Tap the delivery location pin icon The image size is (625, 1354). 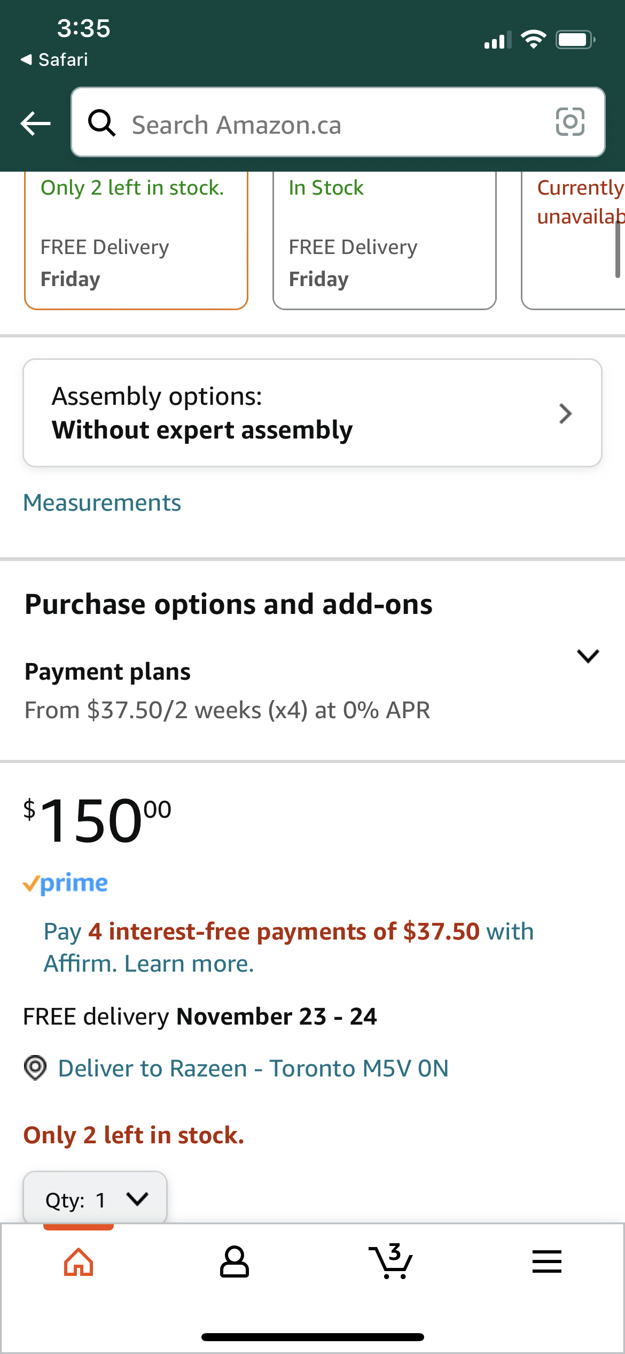pos(35,1068)
